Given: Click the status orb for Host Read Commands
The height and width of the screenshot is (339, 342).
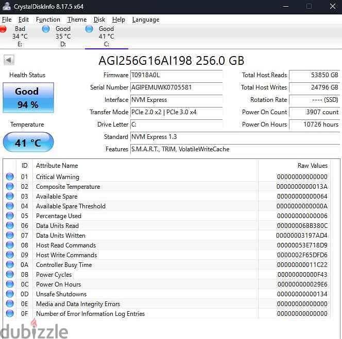Looking at the screenshot, I should click(x=10, y=245).
